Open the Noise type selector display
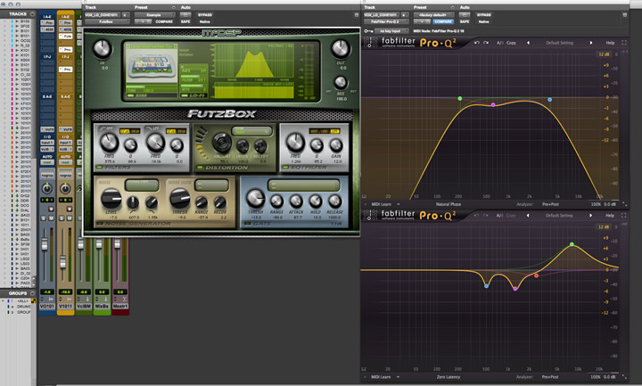642x386 pixels. pyautogui.click(x=142, y=185)
